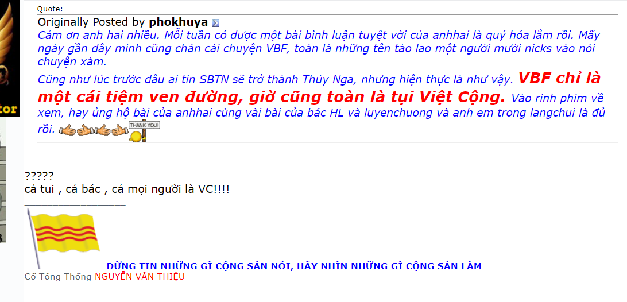Click the reply text cả tui, cả bác
627x302 pixels.
click(x=127, y=189)
